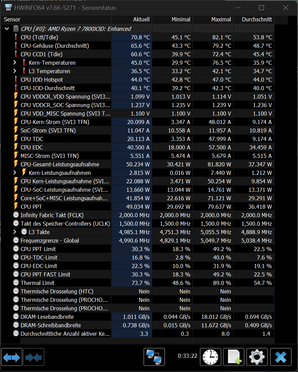Select the CPU-TDC-Limit row label
This screenshot has height=372, width=298.
click(x=39, y=257)
